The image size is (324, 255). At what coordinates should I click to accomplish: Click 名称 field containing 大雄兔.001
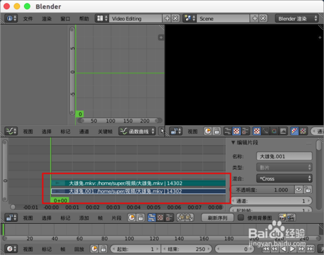(x=284, y=156)
